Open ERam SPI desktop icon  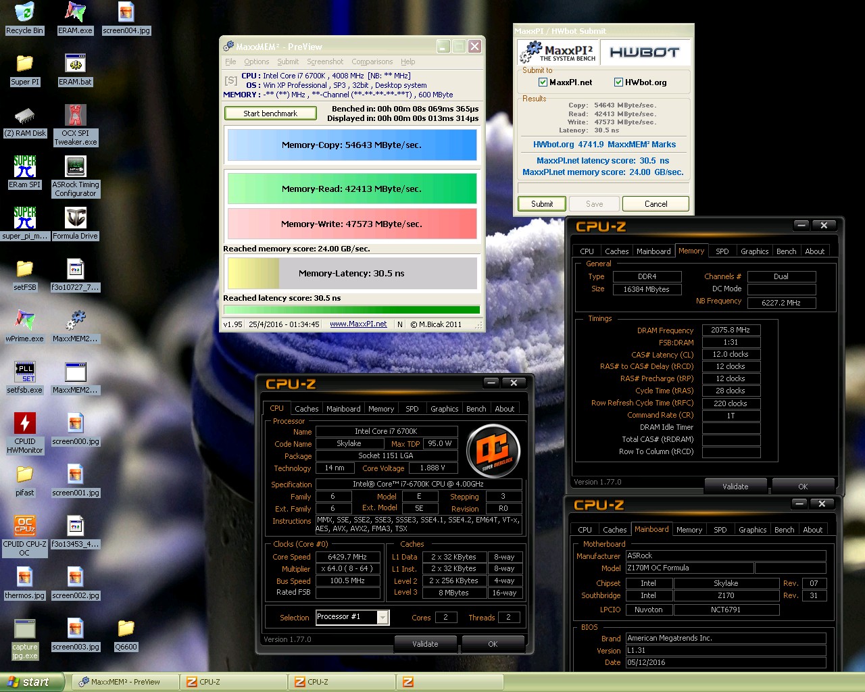[x=24, y=172]
